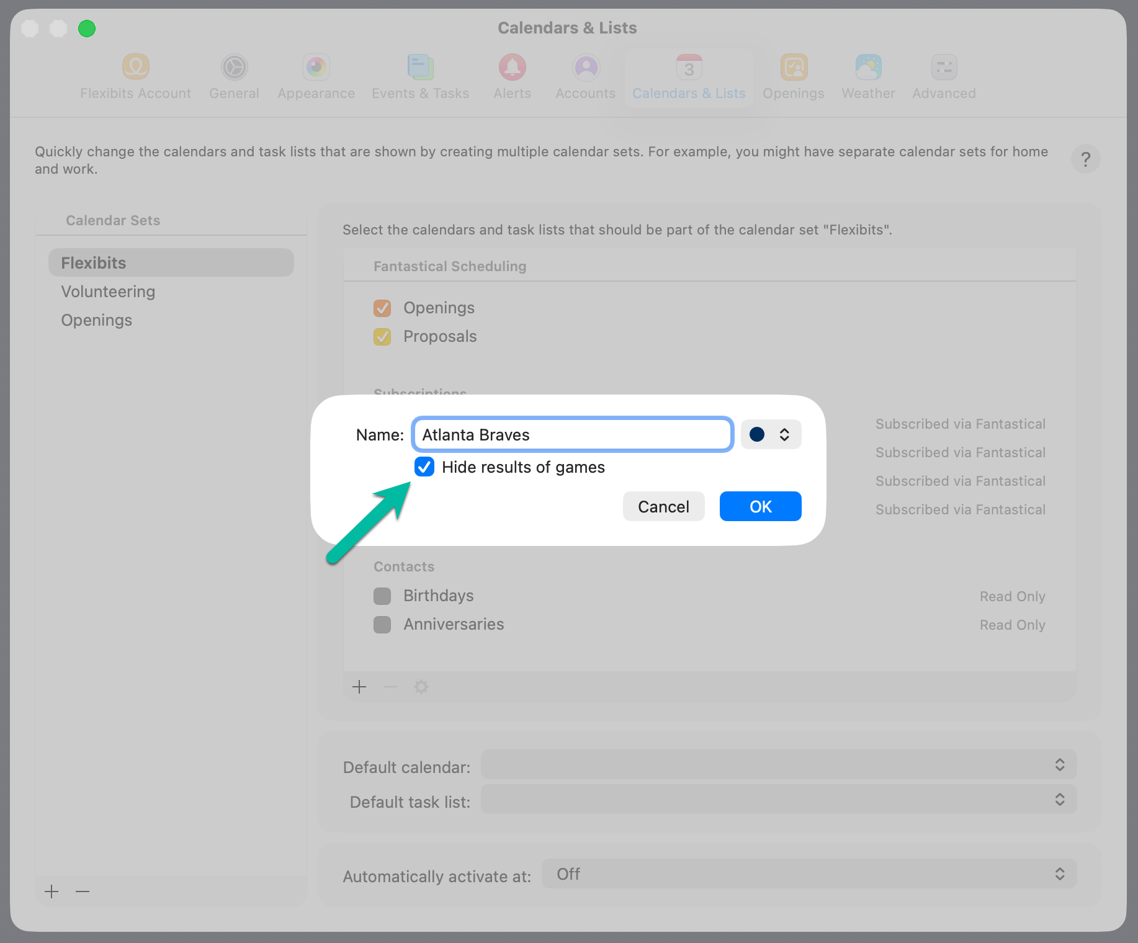Click the green zoom window button
Viewport: 1138px width, 943px height.
tap(87, 29)
